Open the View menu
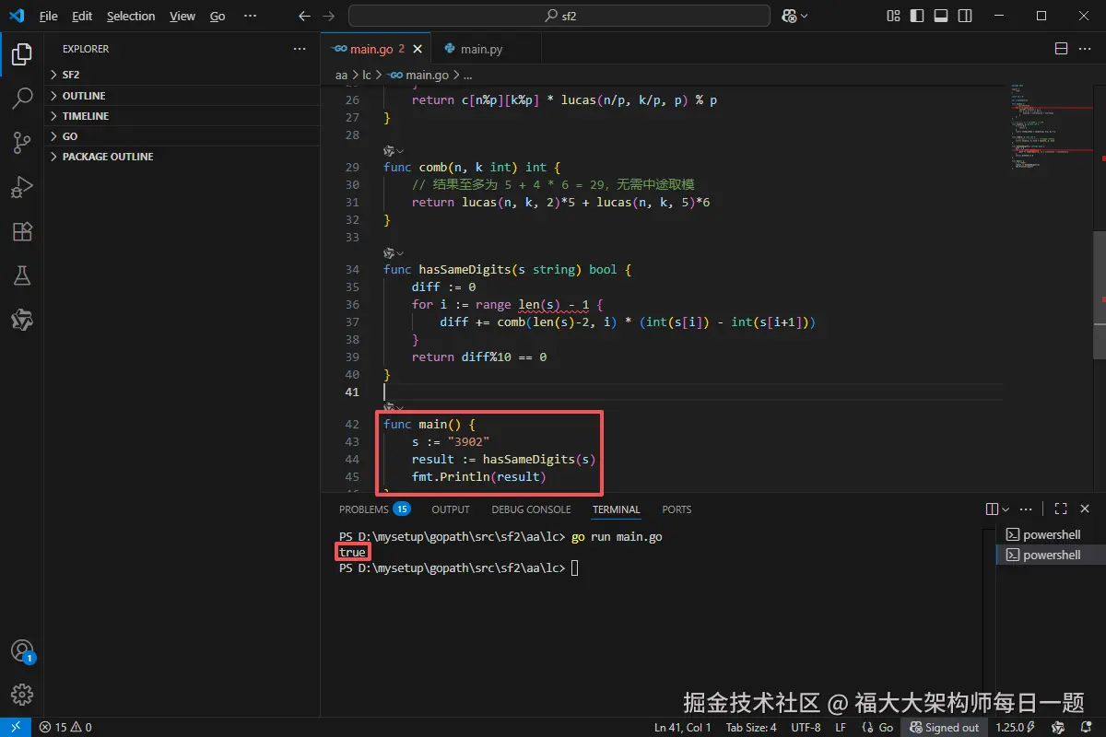The width and height of the screenshot is (1106, 737). tap(182, 16)
